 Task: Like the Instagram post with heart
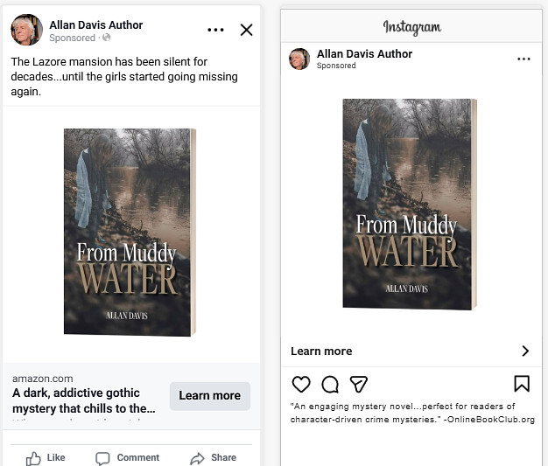[301, 384]
